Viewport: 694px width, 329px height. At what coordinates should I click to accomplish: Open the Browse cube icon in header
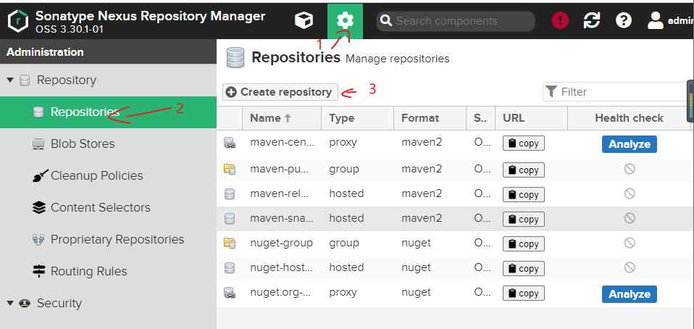pyautogui.click(x=304, y=20)
